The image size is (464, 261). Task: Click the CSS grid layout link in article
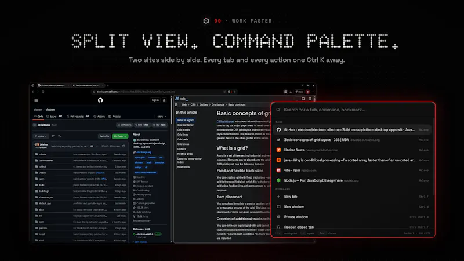coord(225,121)
